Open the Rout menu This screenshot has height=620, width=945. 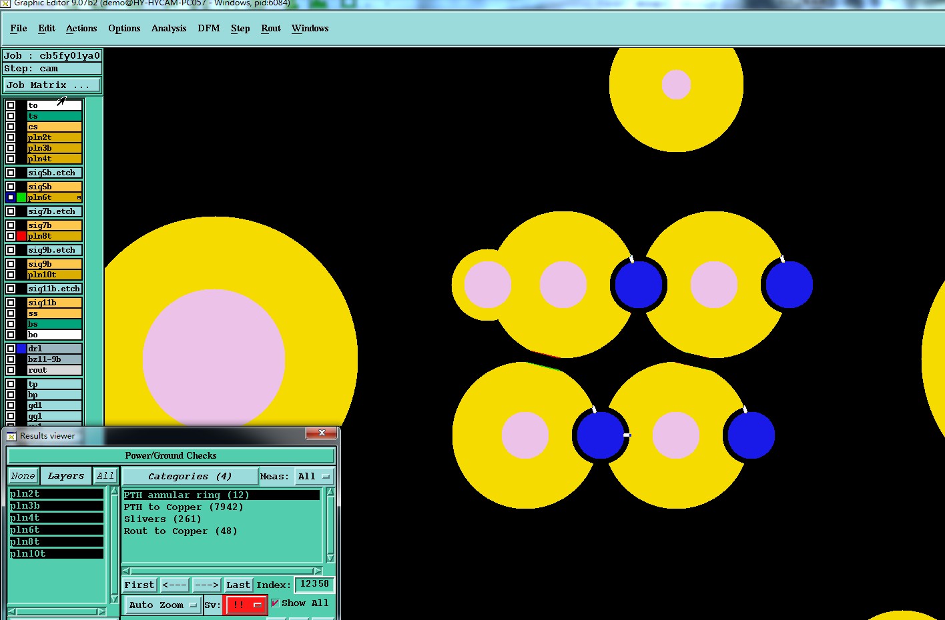(x=271, y=28)
